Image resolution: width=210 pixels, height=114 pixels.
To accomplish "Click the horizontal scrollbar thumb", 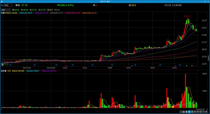I will tap(200, 109).
